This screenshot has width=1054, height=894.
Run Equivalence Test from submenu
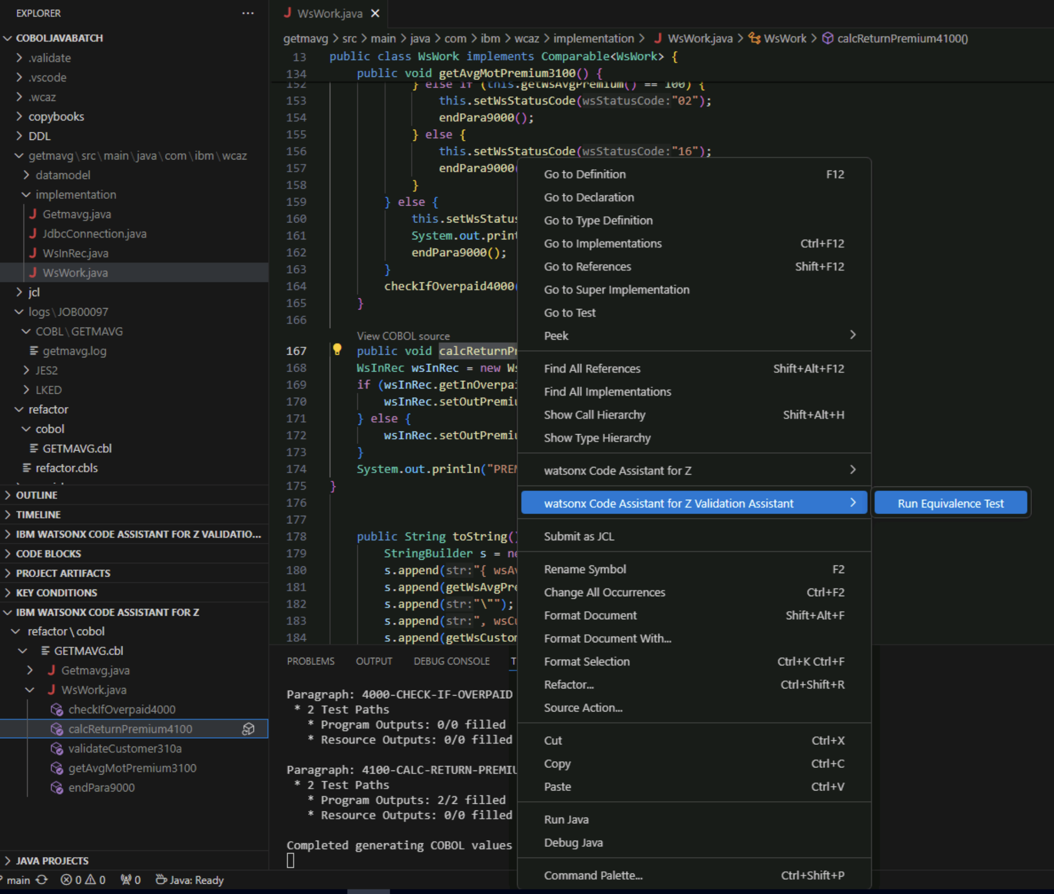point(950,503)
